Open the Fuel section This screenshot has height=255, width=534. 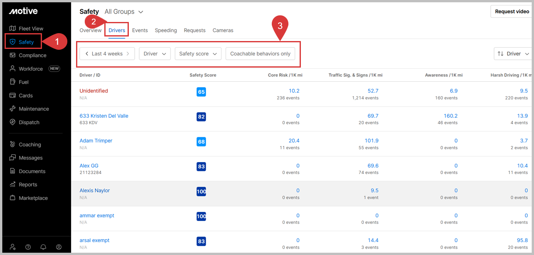pos(19,82)
